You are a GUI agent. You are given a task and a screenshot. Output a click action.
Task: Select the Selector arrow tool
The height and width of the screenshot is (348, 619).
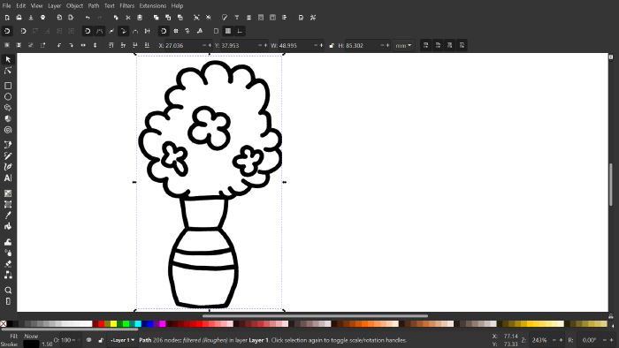[8, 59]
